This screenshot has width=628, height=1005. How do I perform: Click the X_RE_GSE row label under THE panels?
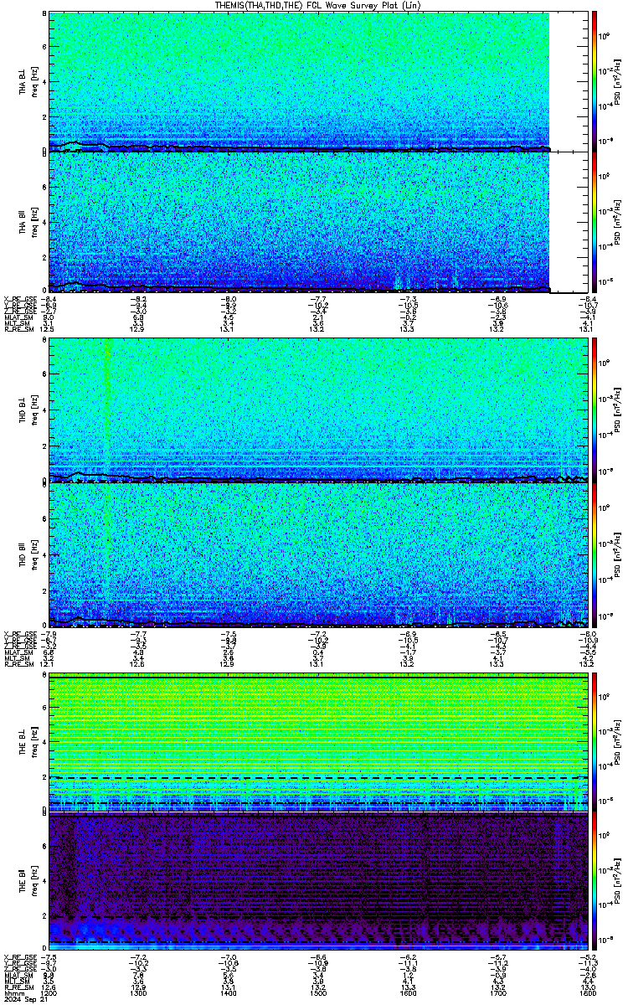point(19,956)
